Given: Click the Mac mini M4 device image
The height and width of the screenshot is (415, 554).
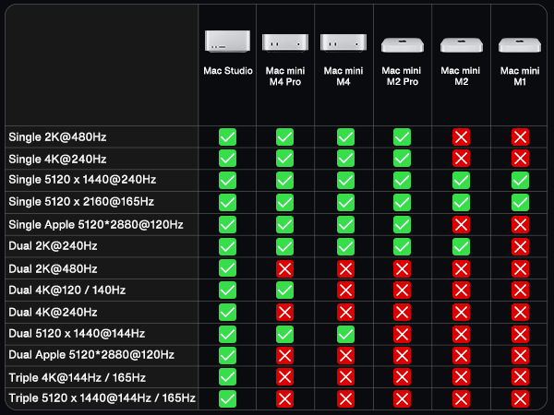Looking at the screenshot, I should coord(343,42).
